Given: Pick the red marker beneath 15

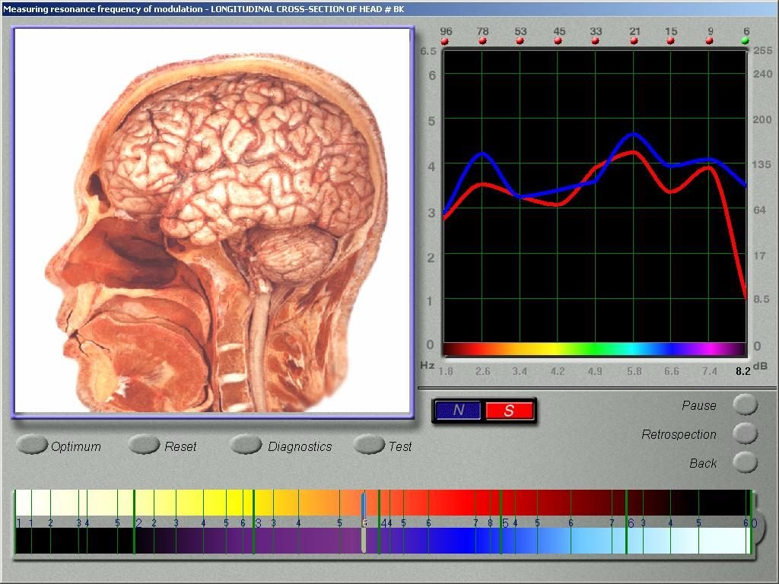Looking at the screenshot, I should [x=671, y=41].
